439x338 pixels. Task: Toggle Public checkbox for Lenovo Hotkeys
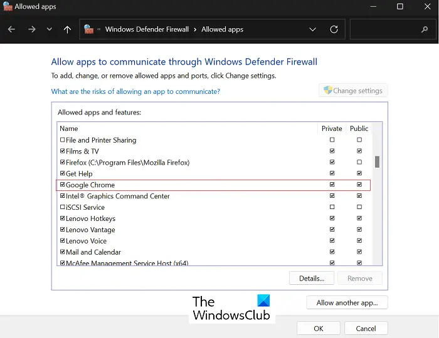tap(359, 218)
